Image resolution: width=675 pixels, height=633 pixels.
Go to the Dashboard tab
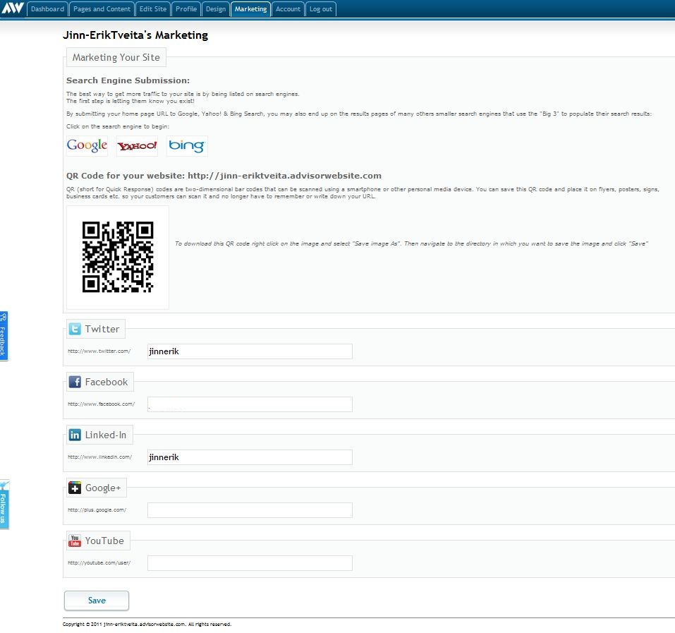(x=47, y=9)
